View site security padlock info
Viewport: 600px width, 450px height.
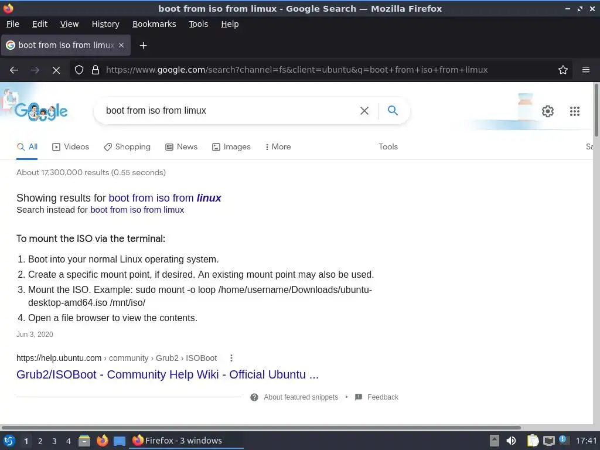coord(96,70)
